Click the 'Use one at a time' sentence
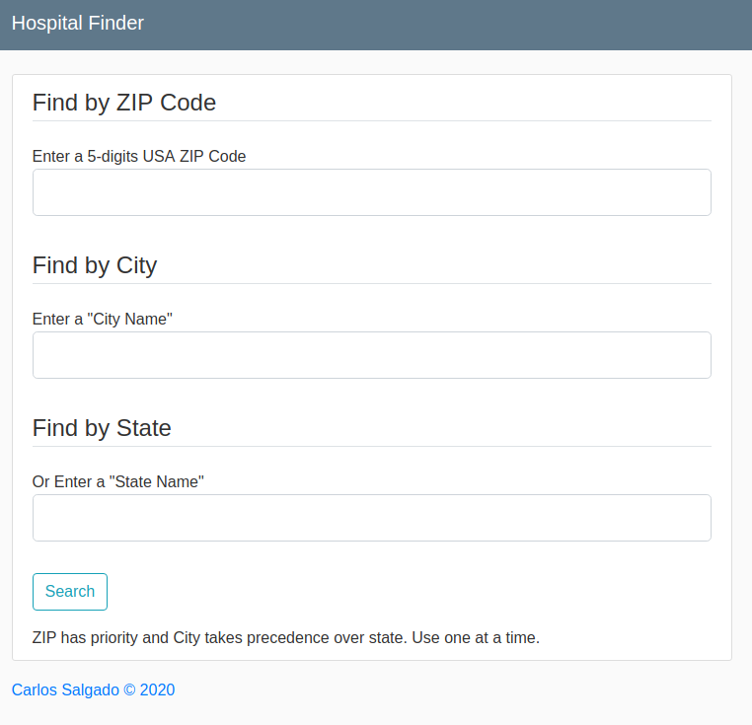 tap(476, 638)
